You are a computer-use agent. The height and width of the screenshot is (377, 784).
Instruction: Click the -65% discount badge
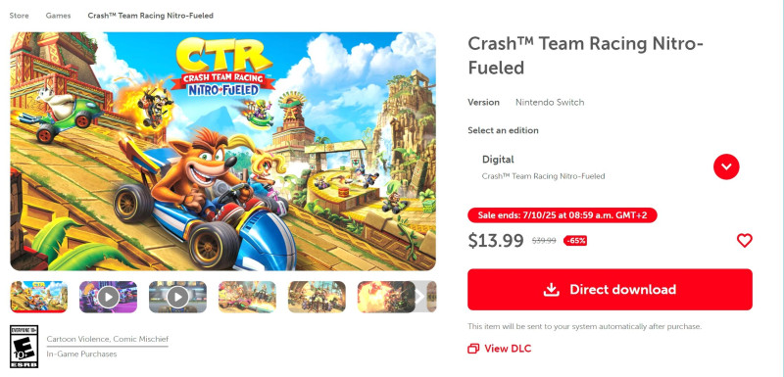(575, 241)
